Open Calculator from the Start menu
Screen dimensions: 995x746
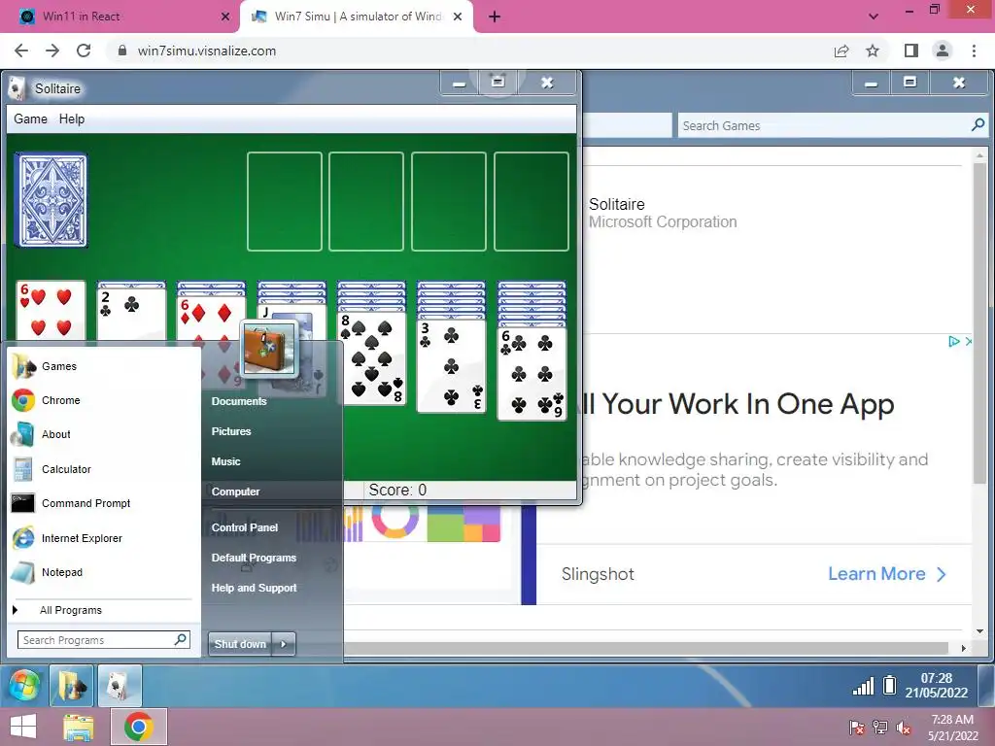pyautogui.click(x=66, y=469)
